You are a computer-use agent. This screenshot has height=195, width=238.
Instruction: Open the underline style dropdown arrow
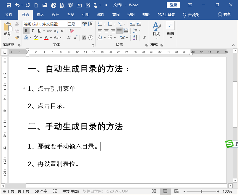click(x=44, y=31)
